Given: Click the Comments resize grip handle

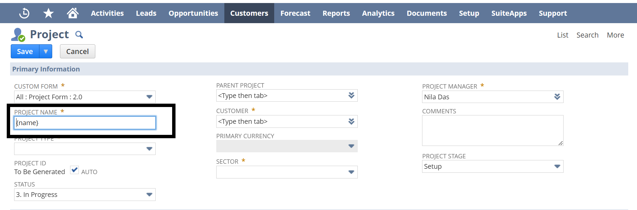Looking at the screenshot, I should [561, 143].
